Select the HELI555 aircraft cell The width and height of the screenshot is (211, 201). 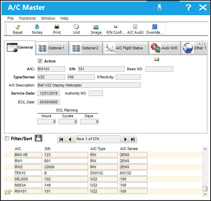(28, 179)
